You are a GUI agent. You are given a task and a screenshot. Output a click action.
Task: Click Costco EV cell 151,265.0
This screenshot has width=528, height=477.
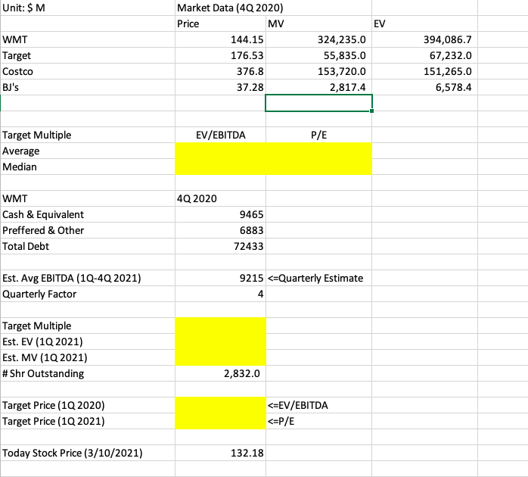(424, 71)
